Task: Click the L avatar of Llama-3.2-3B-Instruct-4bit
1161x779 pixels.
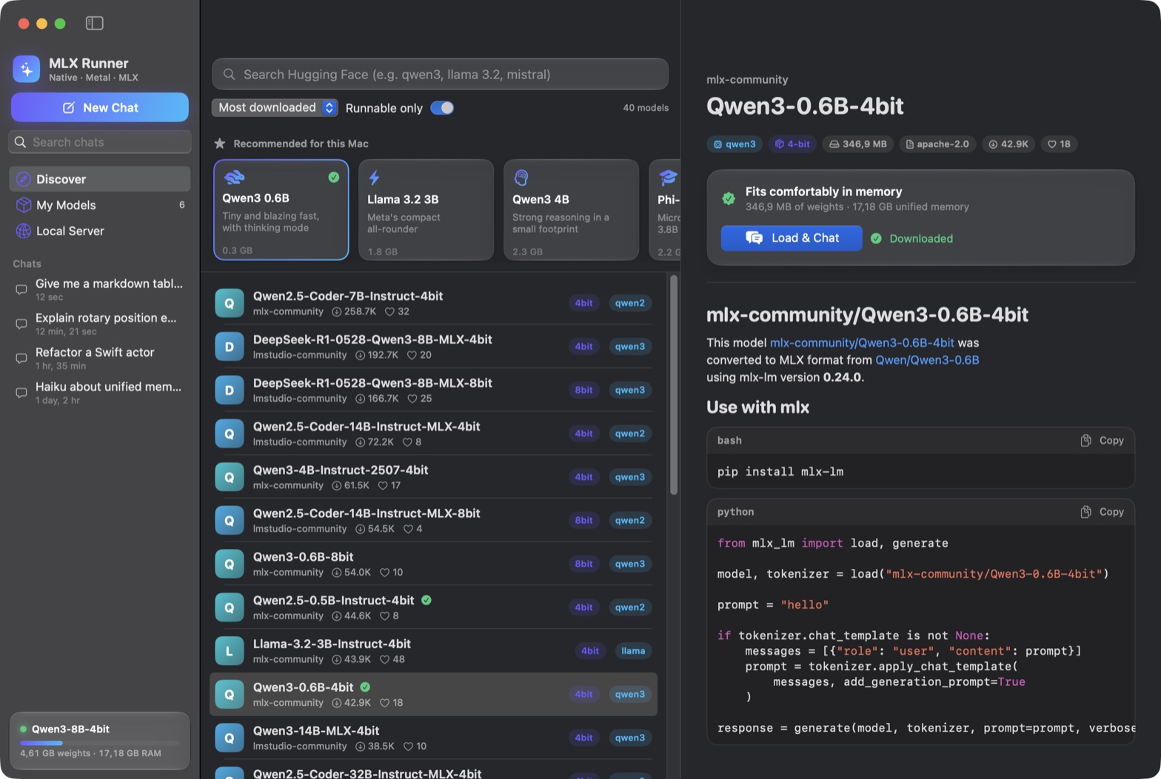Action: point(230,651)
